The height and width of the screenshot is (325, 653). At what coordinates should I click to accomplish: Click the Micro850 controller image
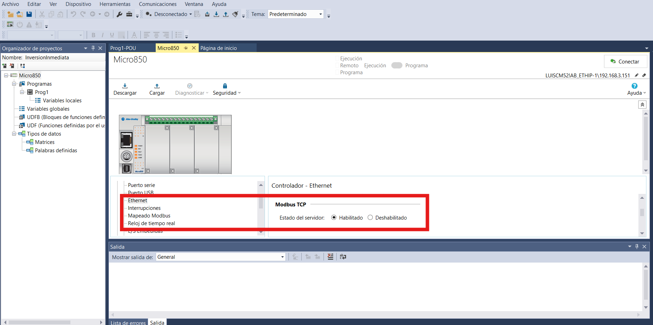click(175, 144)
